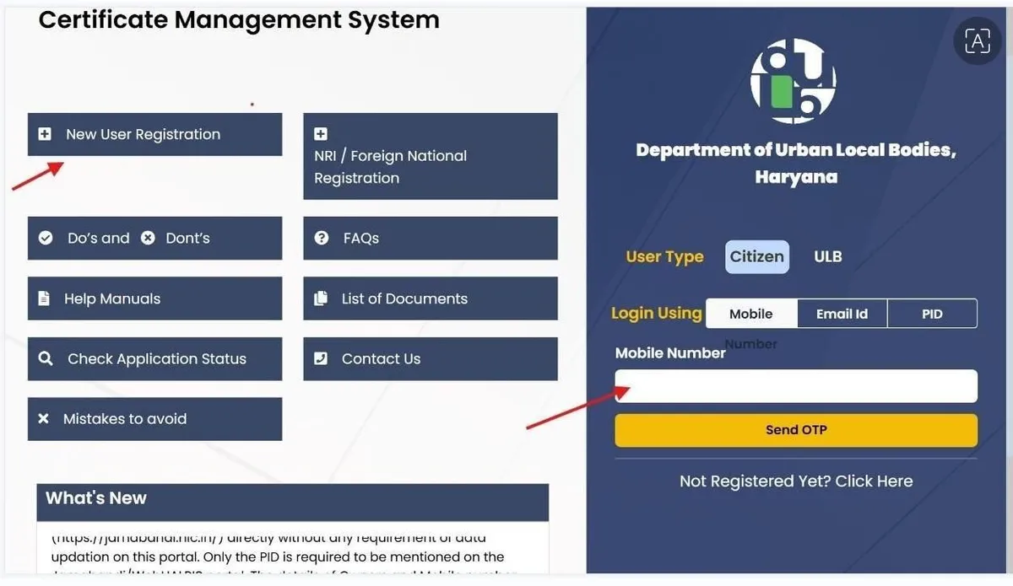Select Citizen as the user type
The height and width of the screenshot is (586, 1013).
tap(756, 256)
